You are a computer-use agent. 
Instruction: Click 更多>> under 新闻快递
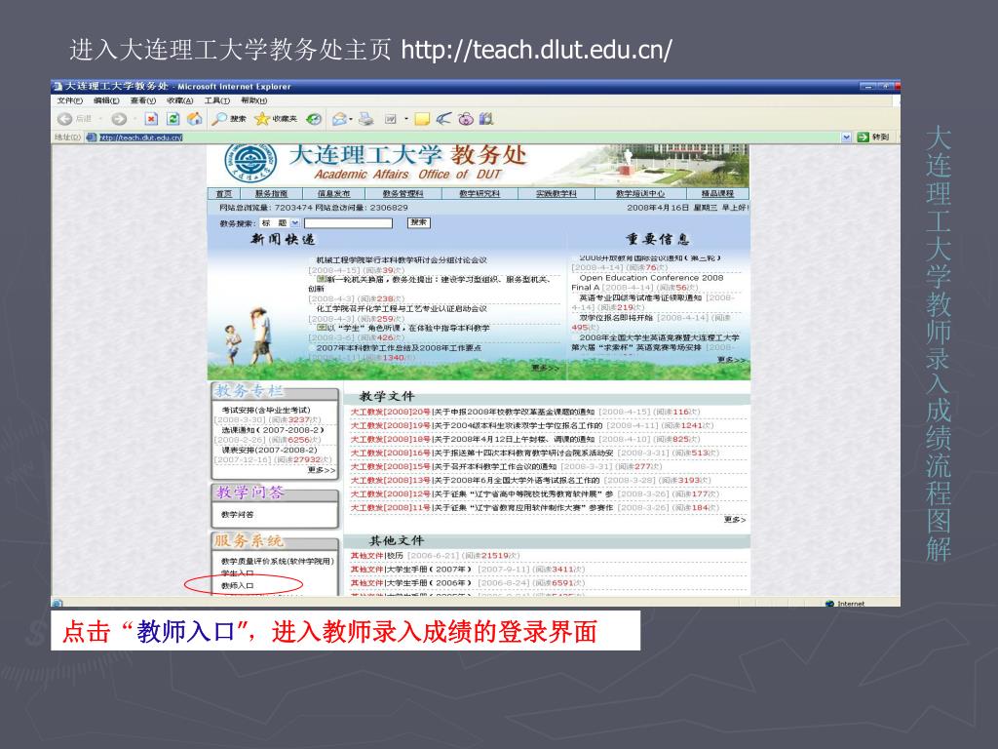[x=545, y=368]
